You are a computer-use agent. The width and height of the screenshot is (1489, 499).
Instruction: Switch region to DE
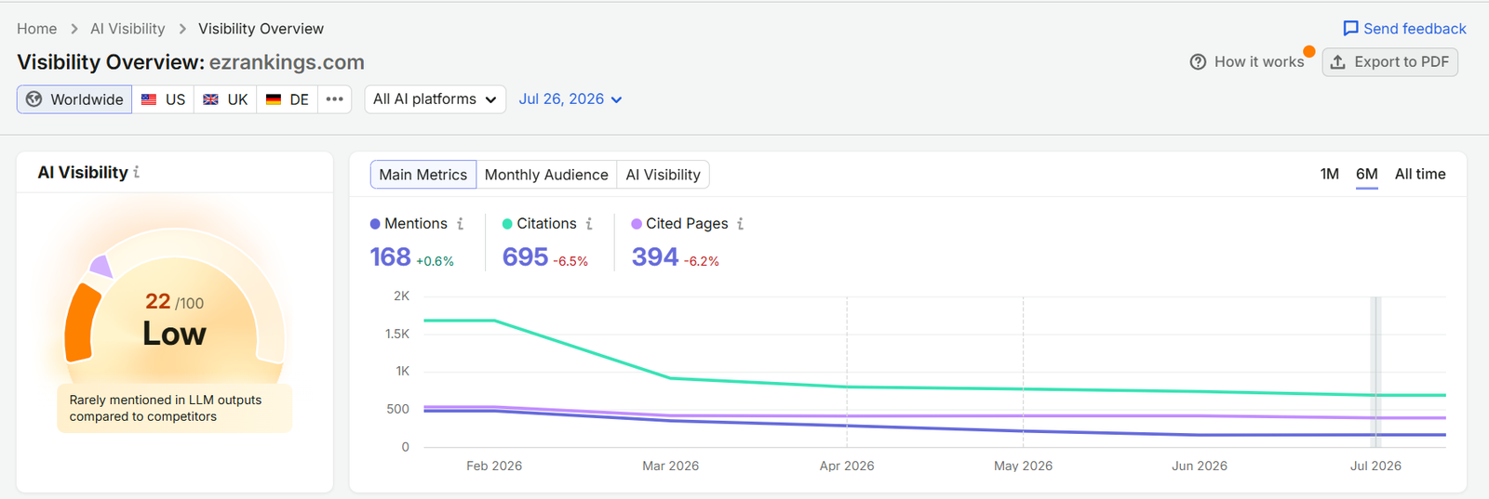point(287,99)
